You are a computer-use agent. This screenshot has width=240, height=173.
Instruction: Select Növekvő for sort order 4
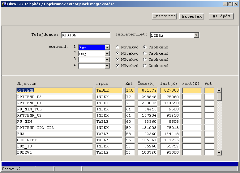pos(118,66)
